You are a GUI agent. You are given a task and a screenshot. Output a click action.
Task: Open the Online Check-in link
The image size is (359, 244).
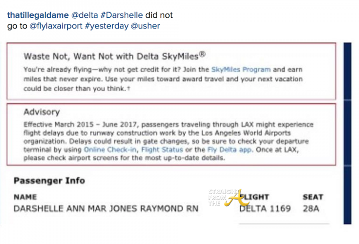click(110, 150)
